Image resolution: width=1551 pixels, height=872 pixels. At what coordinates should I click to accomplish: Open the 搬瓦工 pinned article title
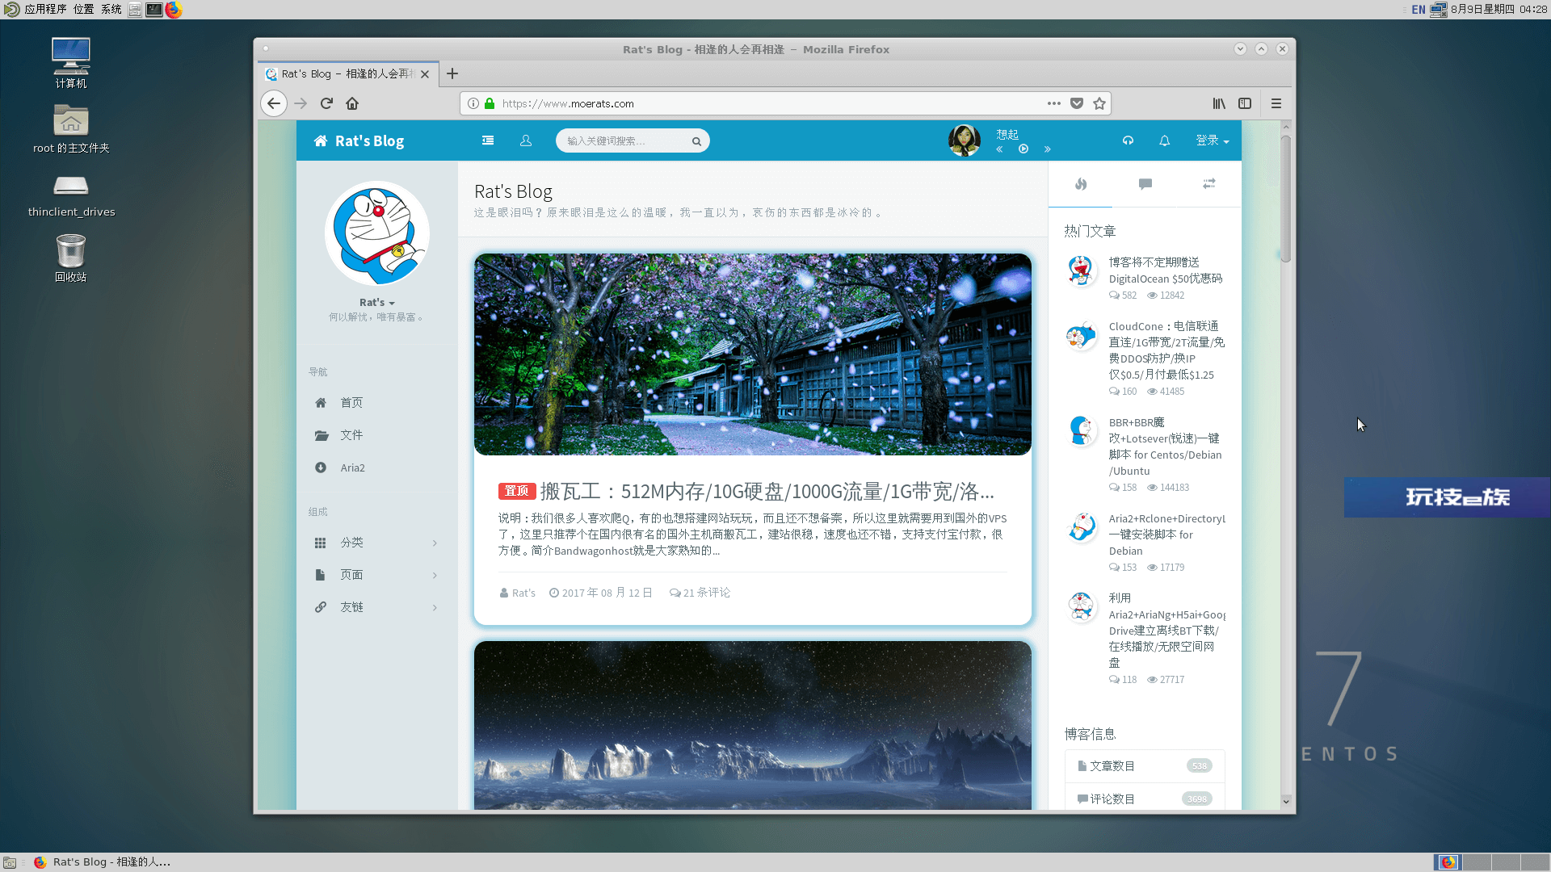767,492
